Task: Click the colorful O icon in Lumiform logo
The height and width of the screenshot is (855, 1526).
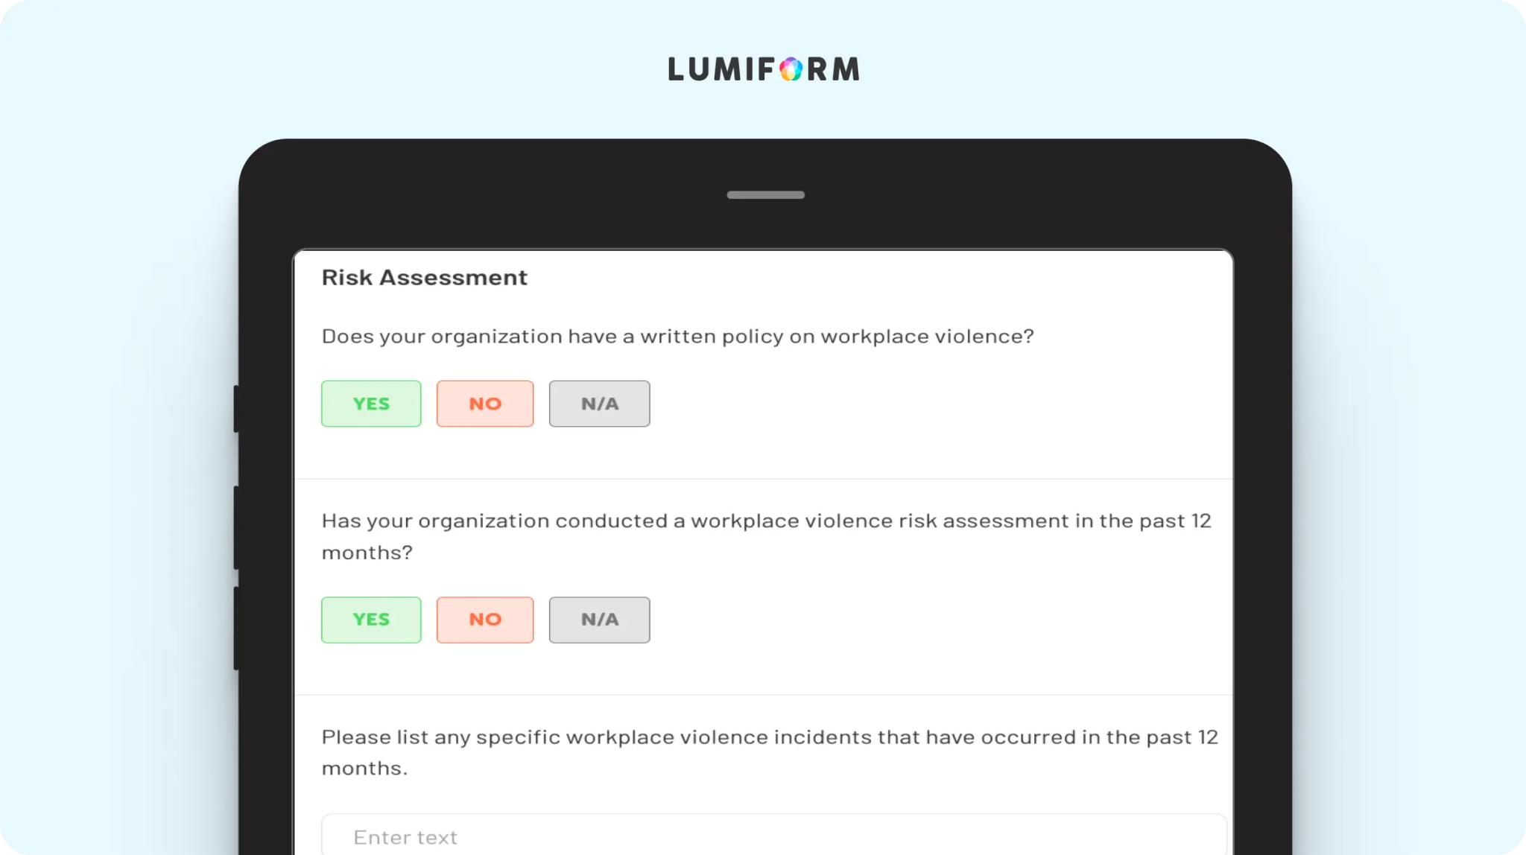Action: coord(791,69)
